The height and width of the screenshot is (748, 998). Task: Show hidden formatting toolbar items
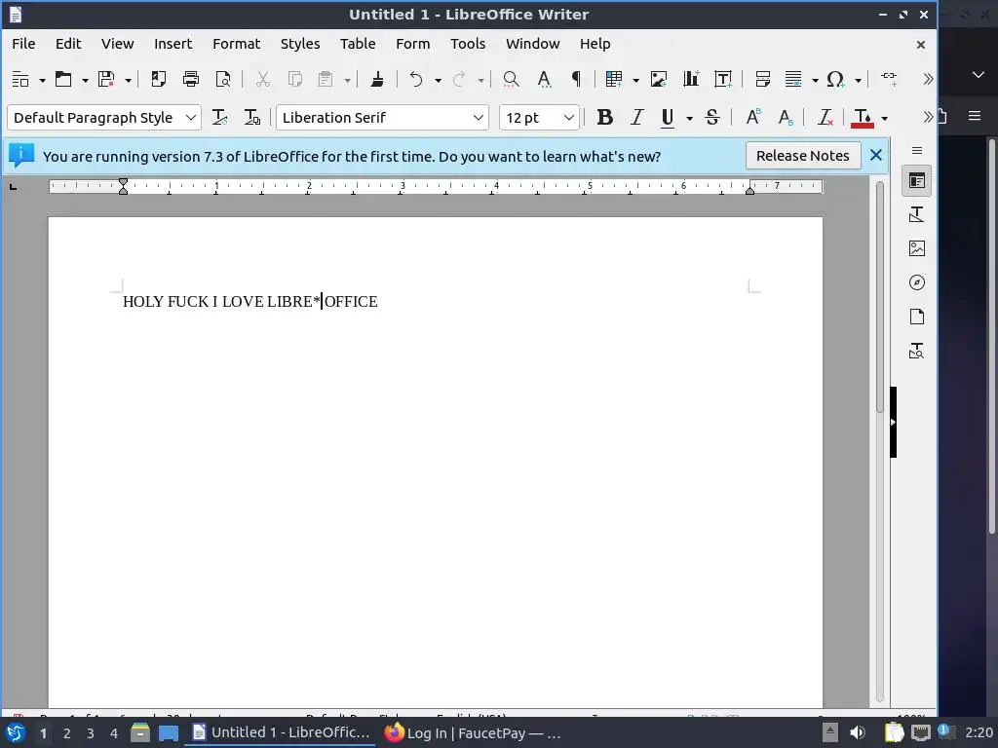pyautogui.click(x=928, y=117)
